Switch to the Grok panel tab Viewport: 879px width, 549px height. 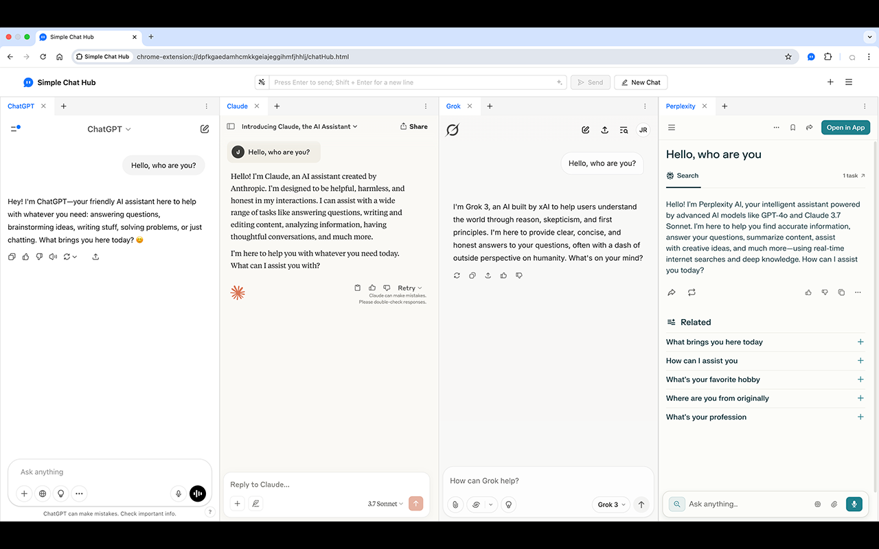pyautogui.click(x=453, y=106)
